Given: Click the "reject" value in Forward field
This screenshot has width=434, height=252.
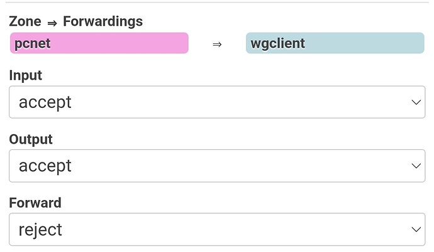Looking at the screenshot, I should pyautogui.click(x=41, y=229).
